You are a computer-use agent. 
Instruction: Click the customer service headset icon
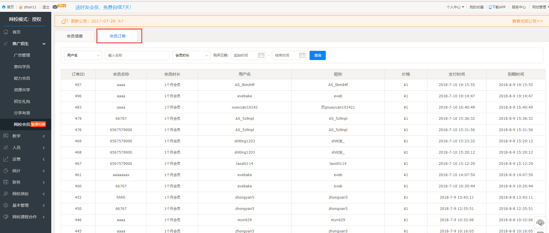pyautogui.click(x=540, y=223)
